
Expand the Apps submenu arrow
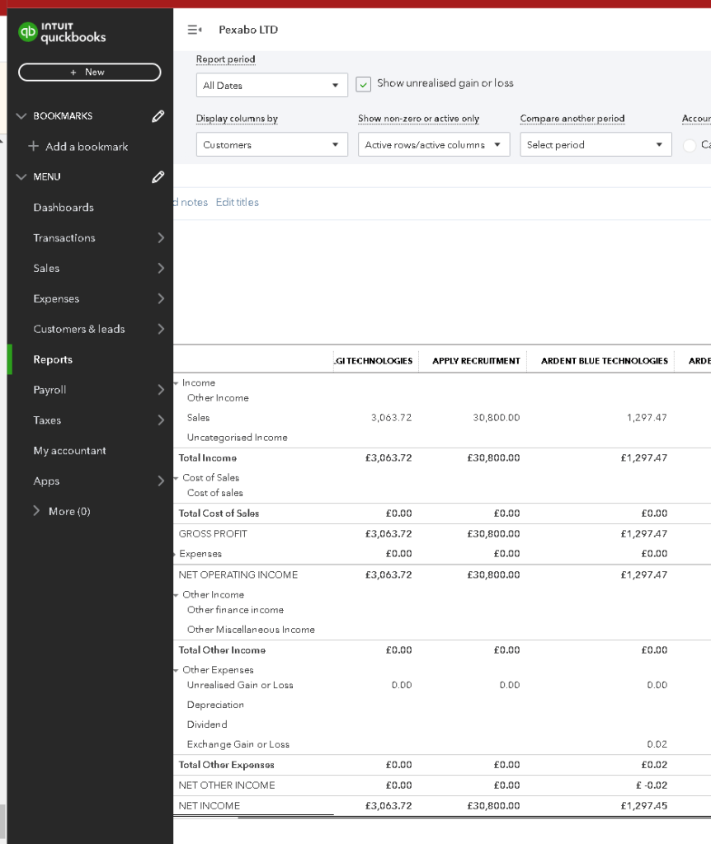tap(161, 481)
